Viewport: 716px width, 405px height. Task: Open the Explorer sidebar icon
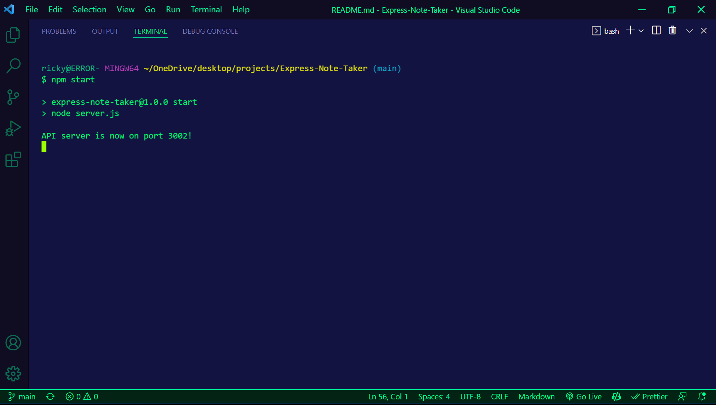pyautogui.click(x=13, y=34)
